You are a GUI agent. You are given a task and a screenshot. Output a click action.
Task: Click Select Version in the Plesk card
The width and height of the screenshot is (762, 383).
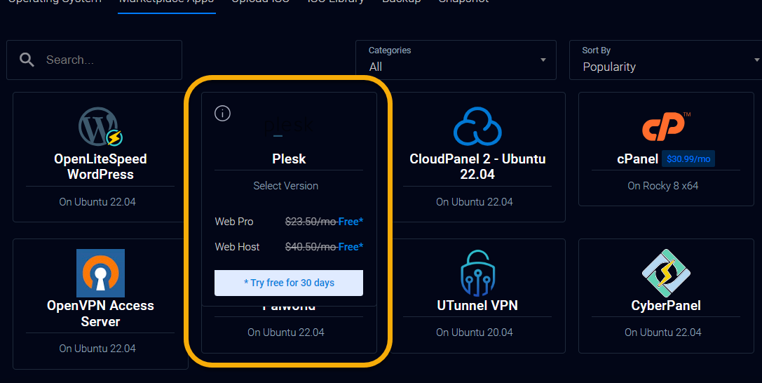[x=286, y=186]
